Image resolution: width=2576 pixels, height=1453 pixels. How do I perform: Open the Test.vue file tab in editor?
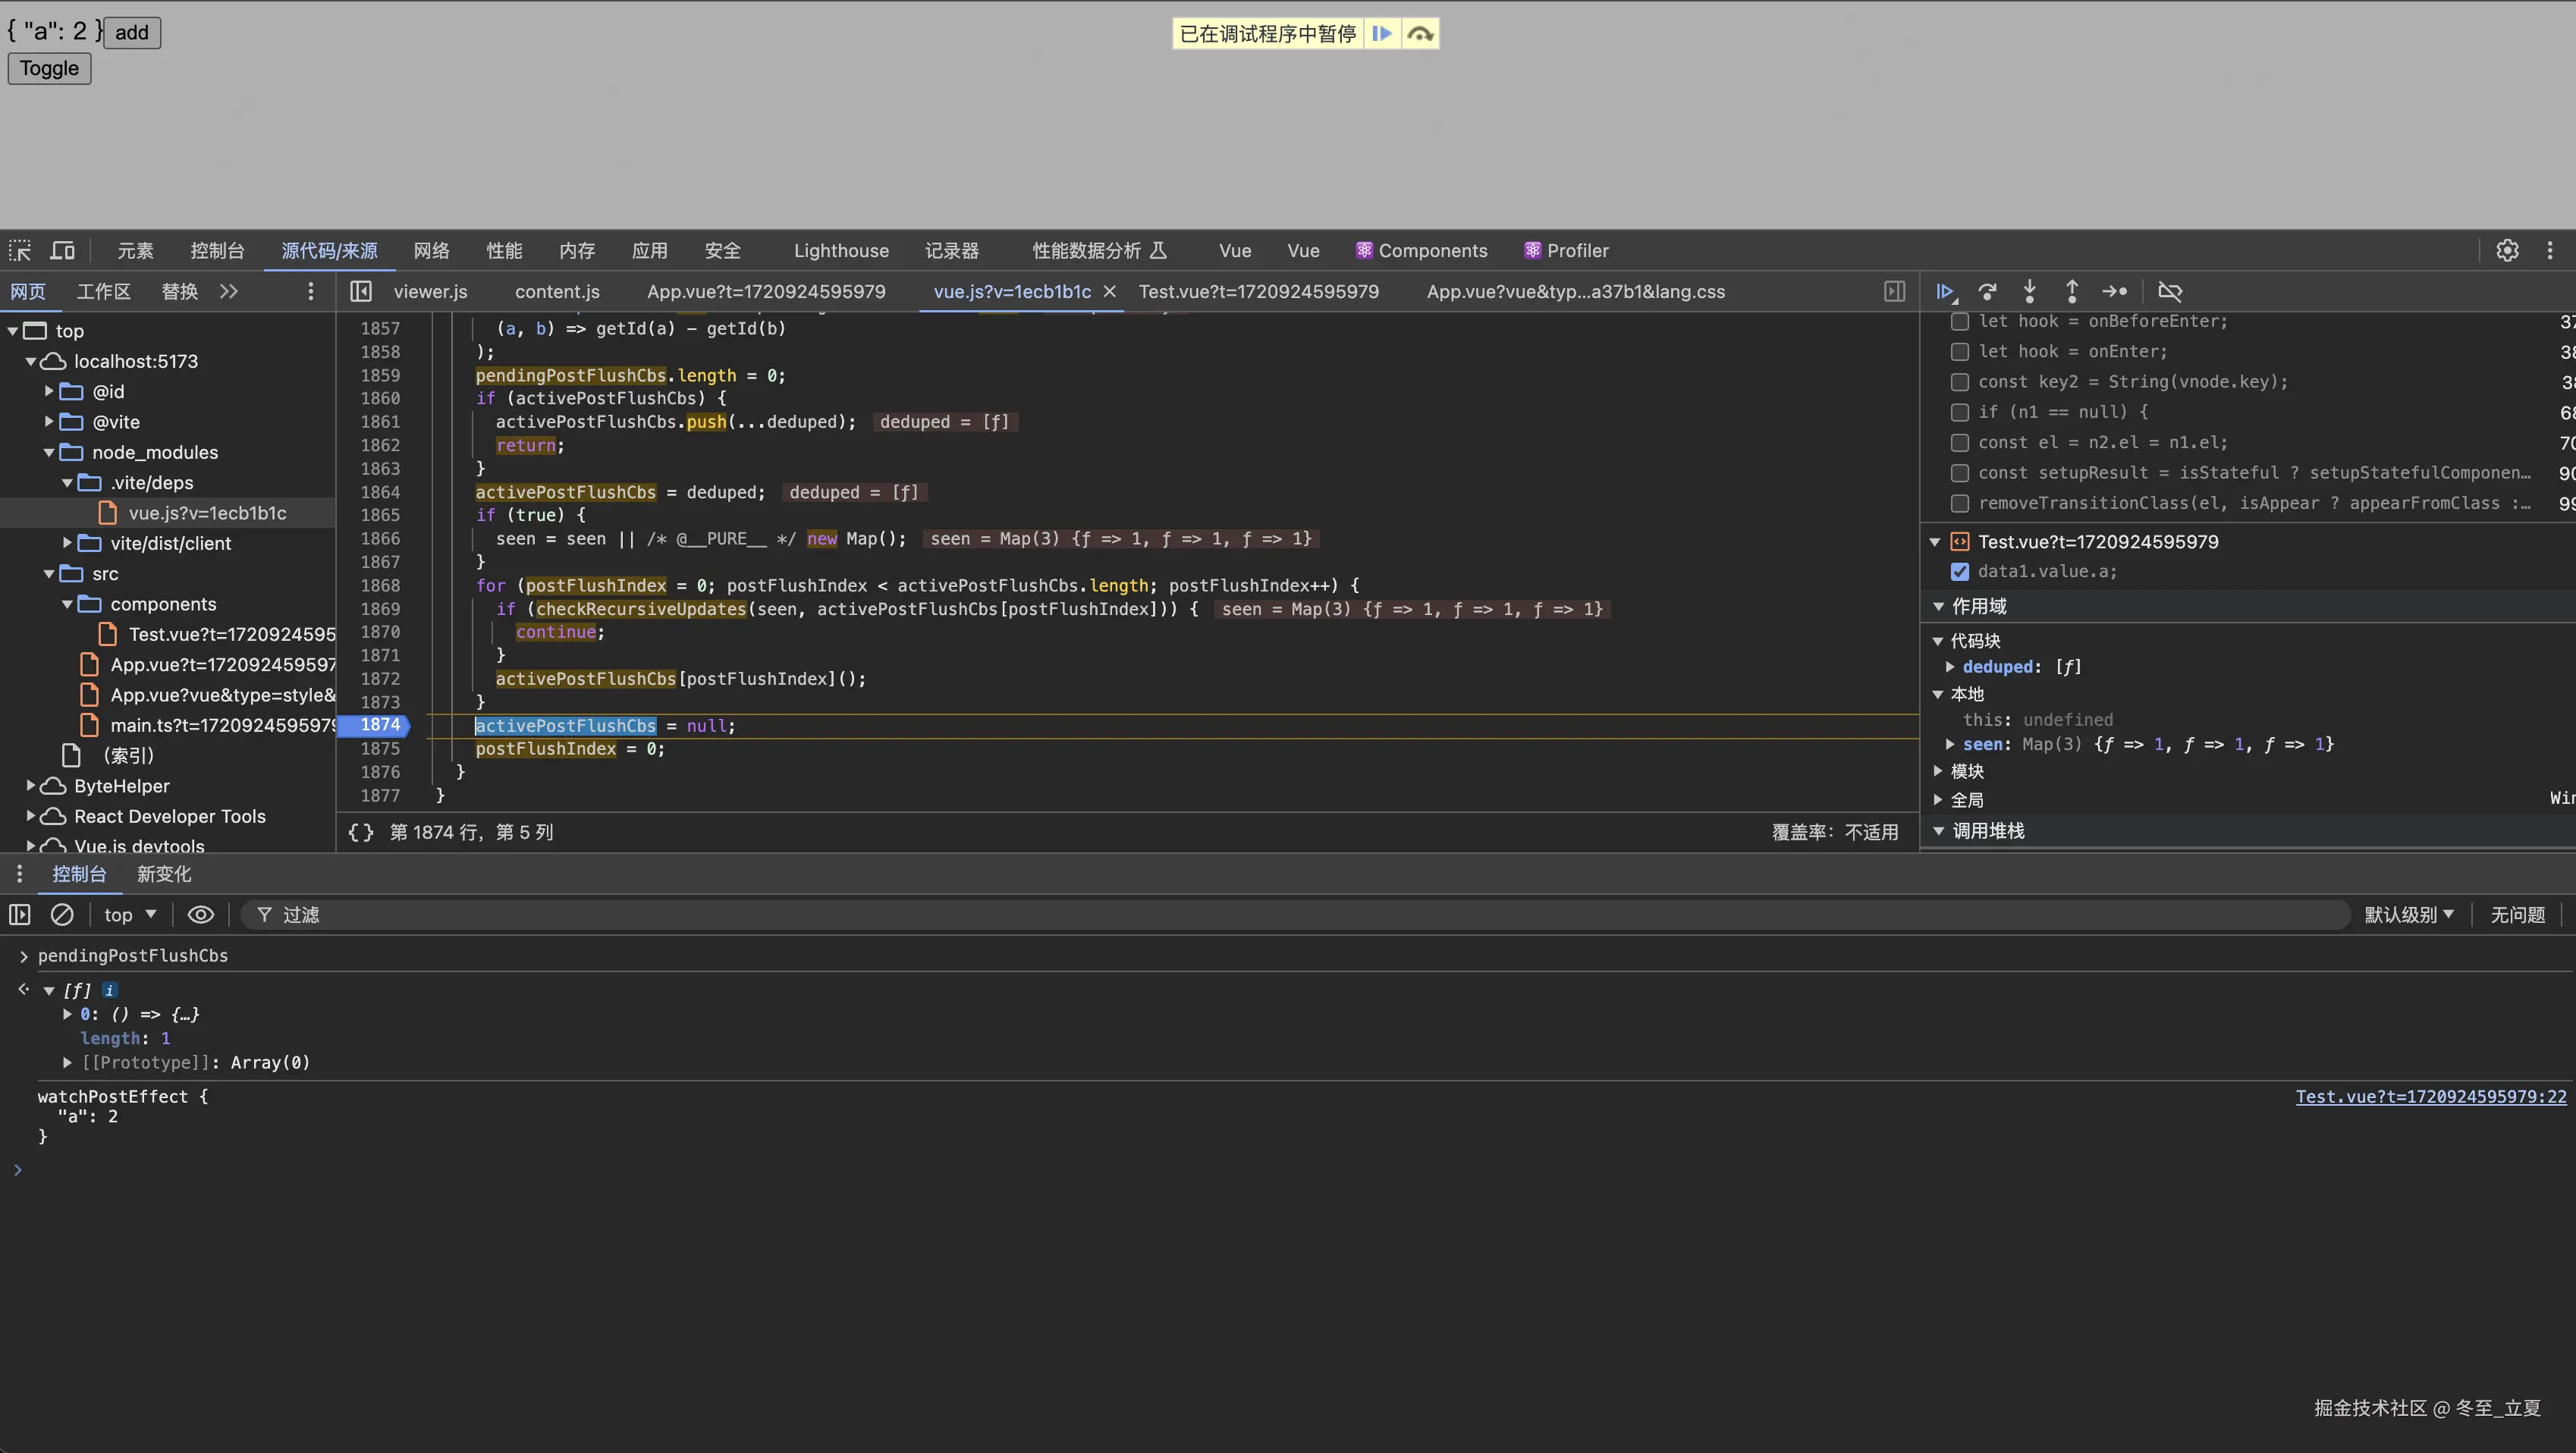[x=1258, y=291]
